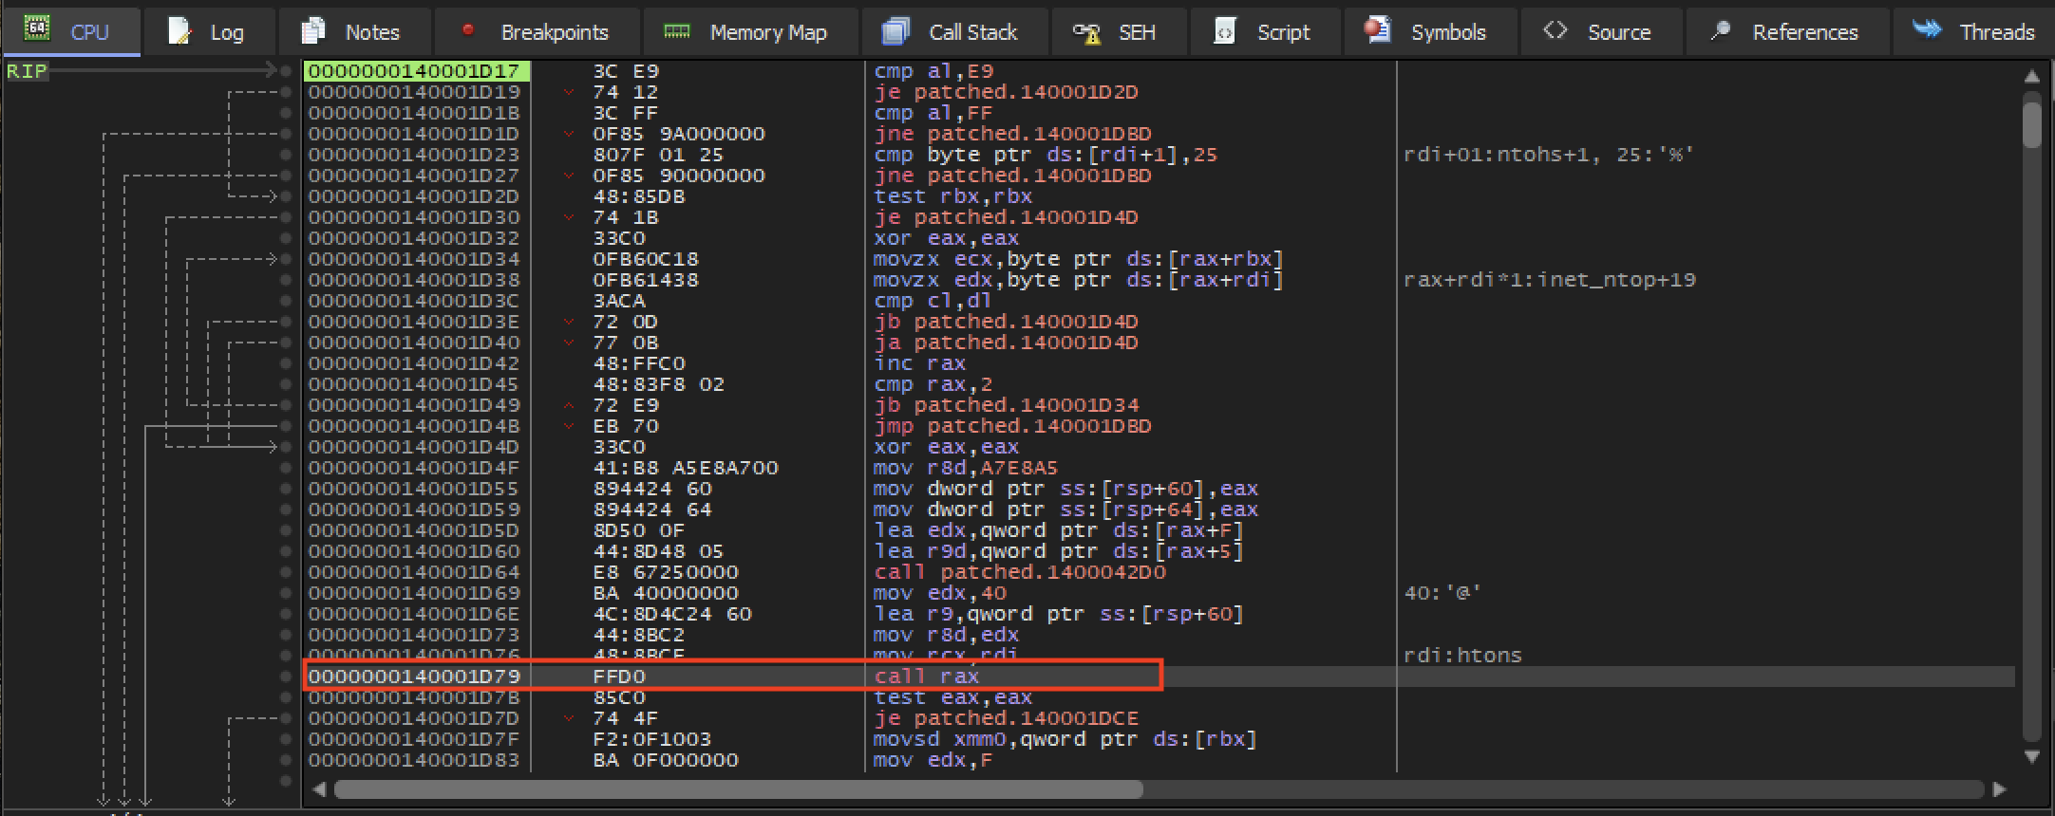Screen dimensions: 2055x816
Task: Click vertical scrollbar down arrow
Action: [x=2031, y=757]
